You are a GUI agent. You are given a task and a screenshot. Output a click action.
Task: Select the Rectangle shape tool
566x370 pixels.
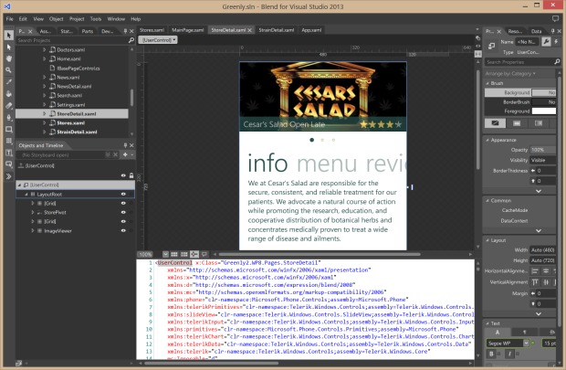click(8, 129)
